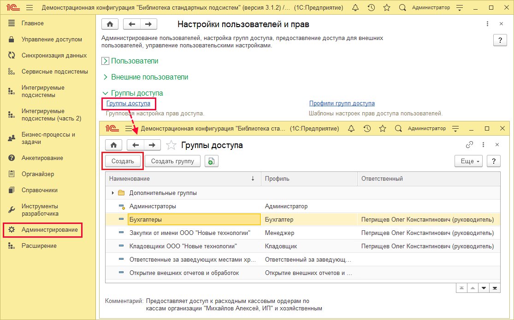Click help button in Настройки пользователей form
The height and width of the screenshot is (320, 514).
500,40
